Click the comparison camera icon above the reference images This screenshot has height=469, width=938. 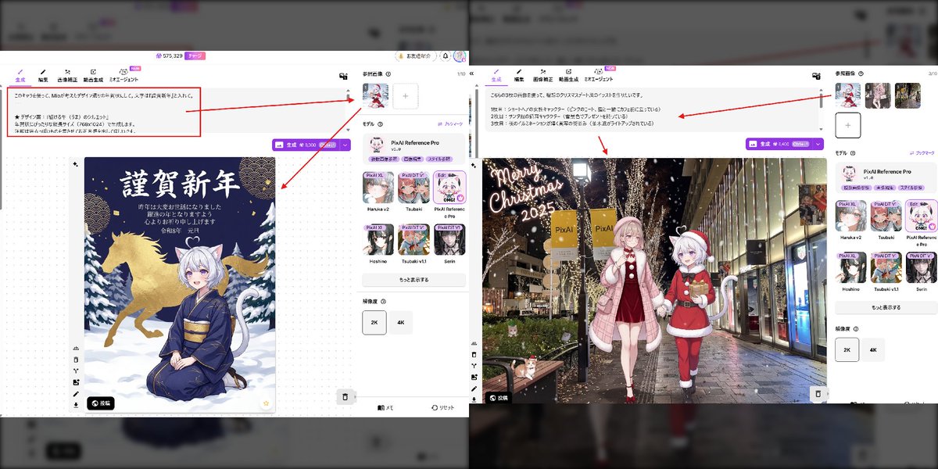[x=343, y=76]
